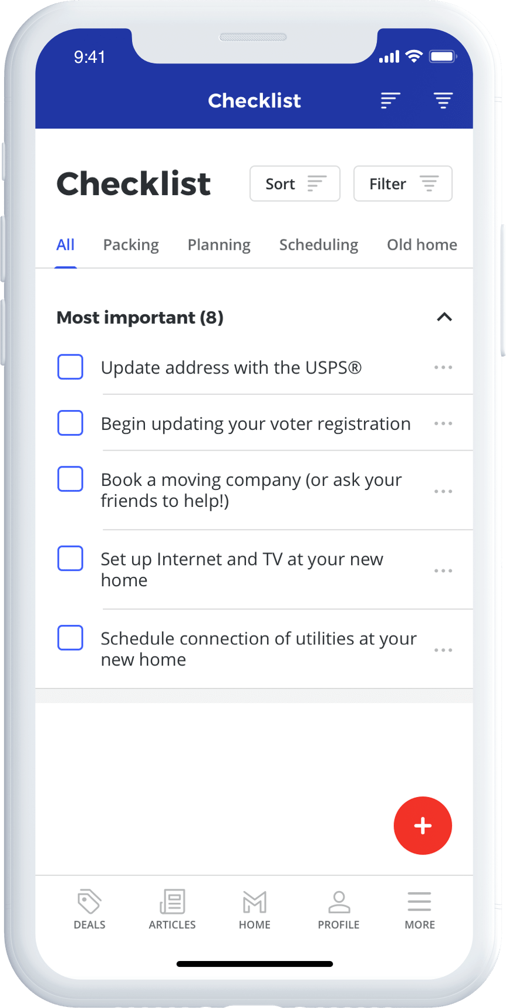Tick the voter registration task checkbox
This screenshot has height=1008, width=506.
pyautogui.click(x=70, y=423)
